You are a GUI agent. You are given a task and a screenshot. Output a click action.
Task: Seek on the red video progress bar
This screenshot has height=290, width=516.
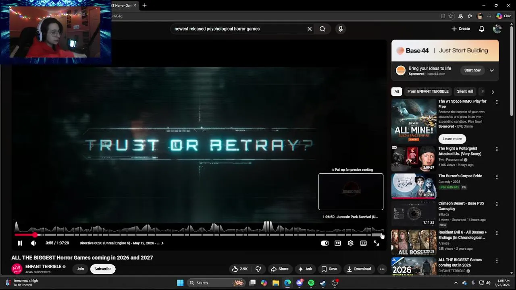pos(199,235)
